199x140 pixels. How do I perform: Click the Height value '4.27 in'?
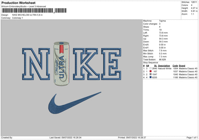pyautogui.click(x=194, y=8)
